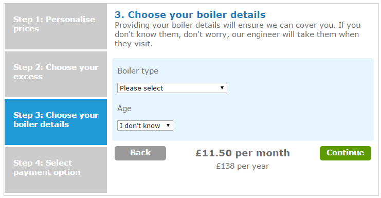Viewport: 381px width, 198px height.
Task: Click the arrow on Boiler type select
Action: click(222, 88)
